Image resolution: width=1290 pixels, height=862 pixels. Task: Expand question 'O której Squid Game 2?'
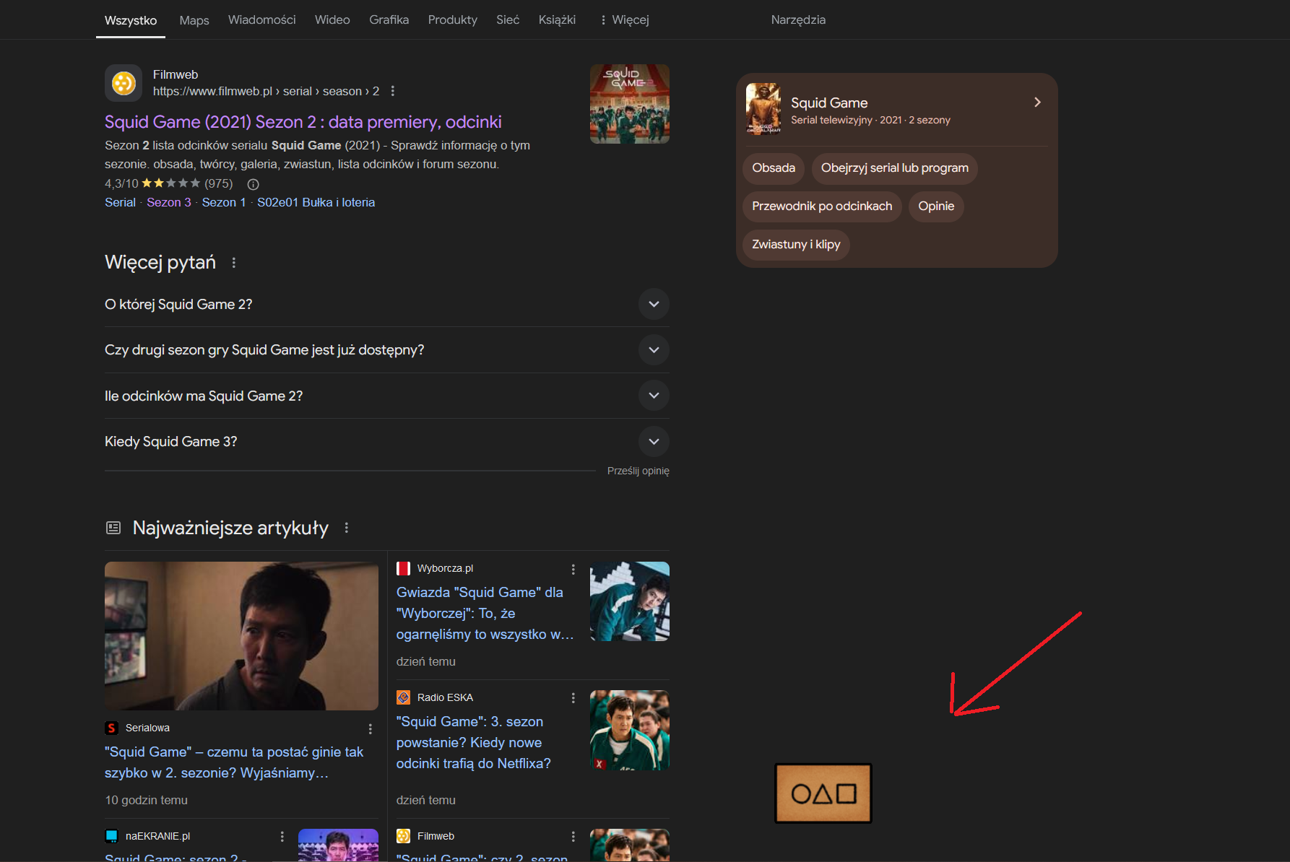pyautogui.click(x=654, y=304)
